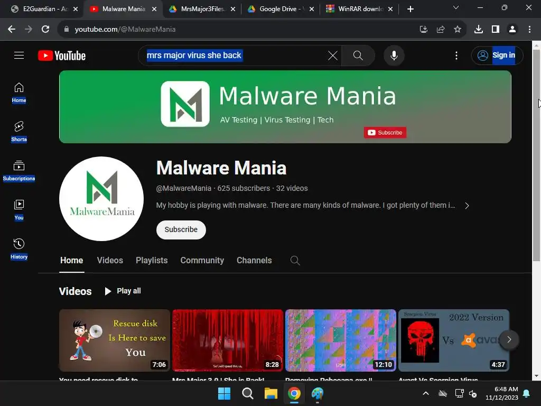This screenshot has width=541, height=406.
Task: Toggle Chrome side panel
Action: (496, 30)
